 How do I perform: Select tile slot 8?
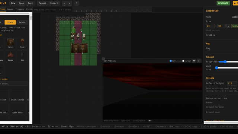tap(110, 10)
